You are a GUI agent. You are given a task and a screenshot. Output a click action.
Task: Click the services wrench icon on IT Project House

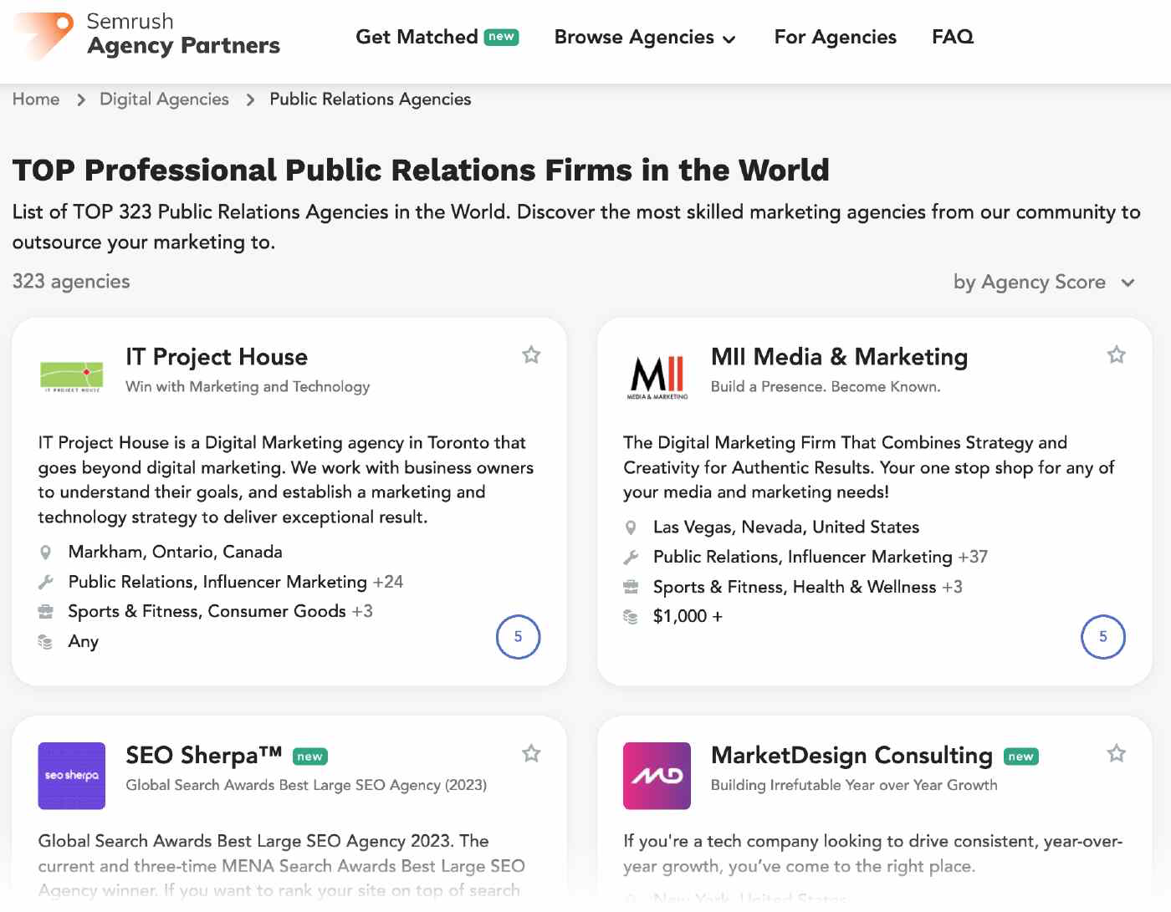[x=46, y=581]
